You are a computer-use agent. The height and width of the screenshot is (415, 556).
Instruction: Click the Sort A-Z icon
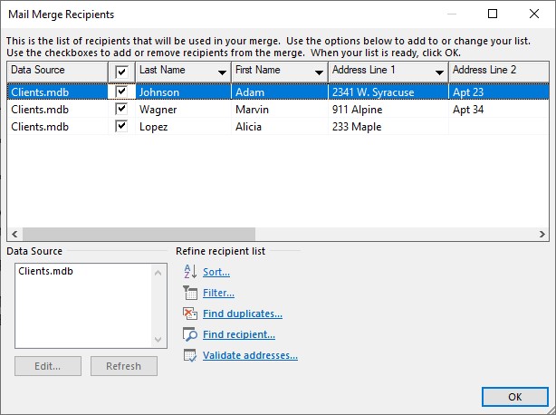point(190,272)
